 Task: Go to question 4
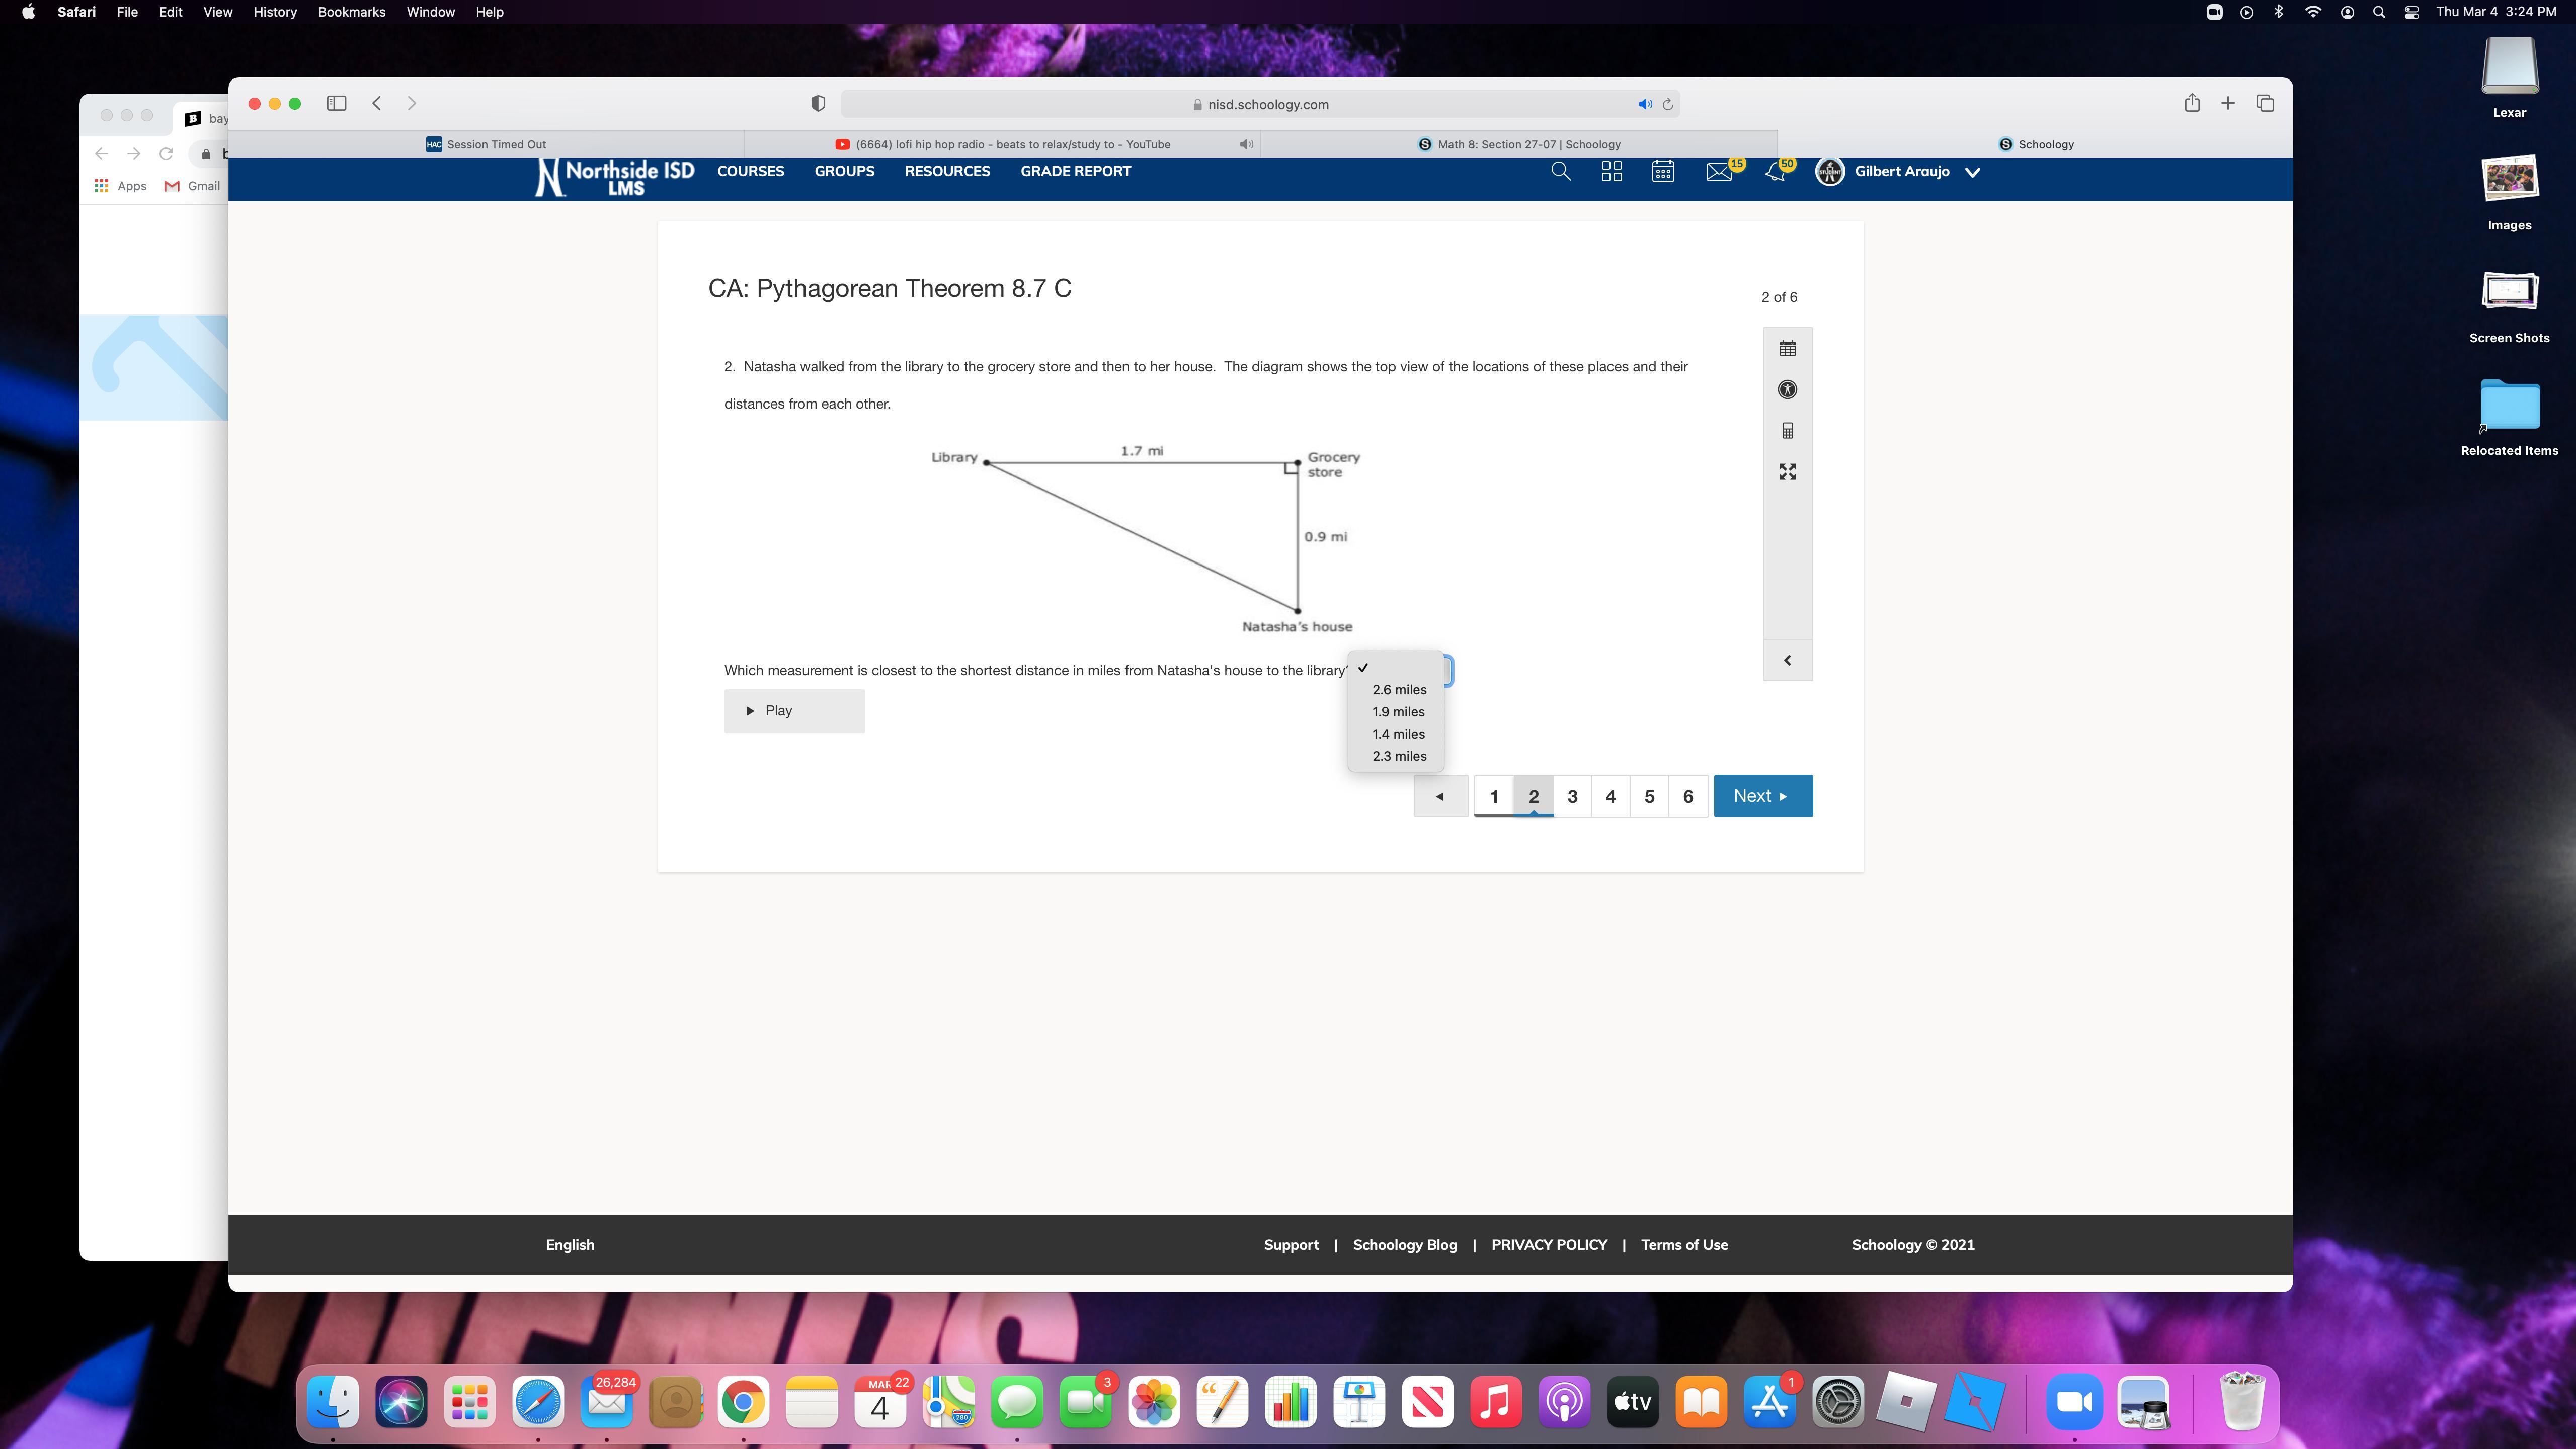click(x=1610, y=797)
